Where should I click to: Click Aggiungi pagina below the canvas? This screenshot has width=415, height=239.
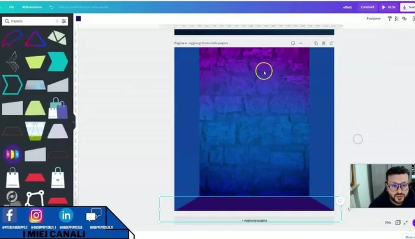click(x=254, y=220)
